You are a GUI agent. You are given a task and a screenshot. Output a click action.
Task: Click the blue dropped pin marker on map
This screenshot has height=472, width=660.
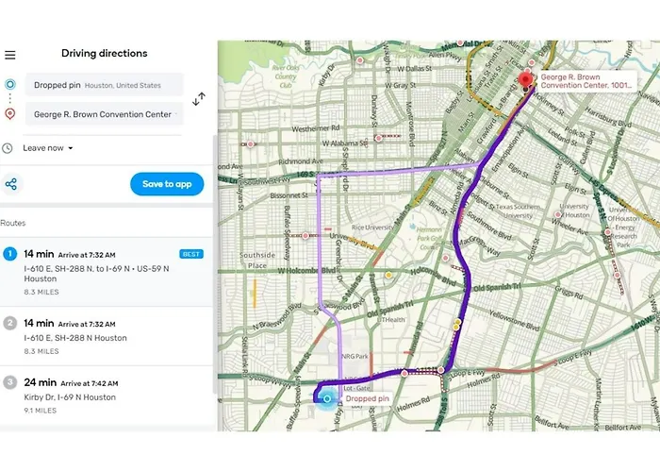click(x=327, y=399)
